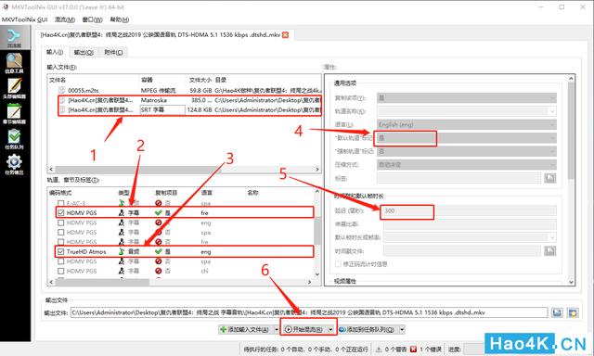594x356 pixels.
Task: Select the 00055.m2ts file row
Action: [x=185, y=91]
